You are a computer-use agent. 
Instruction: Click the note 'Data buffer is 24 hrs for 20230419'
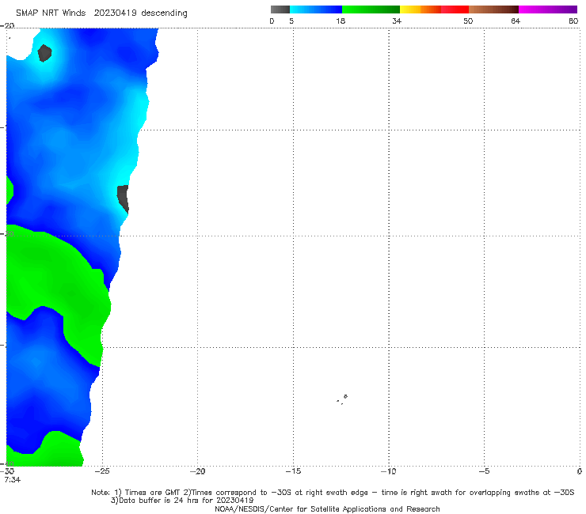182,501
